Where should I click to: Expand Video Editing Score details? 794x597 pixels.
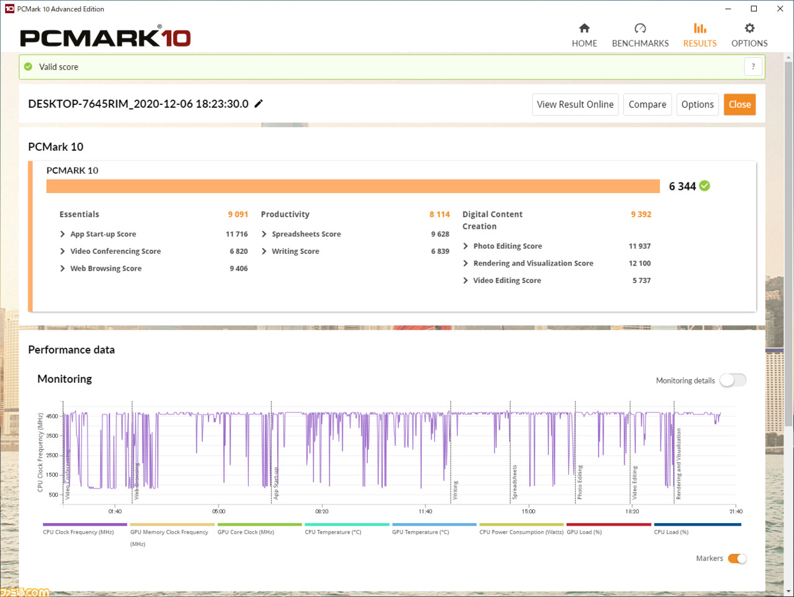click(466, 281)
